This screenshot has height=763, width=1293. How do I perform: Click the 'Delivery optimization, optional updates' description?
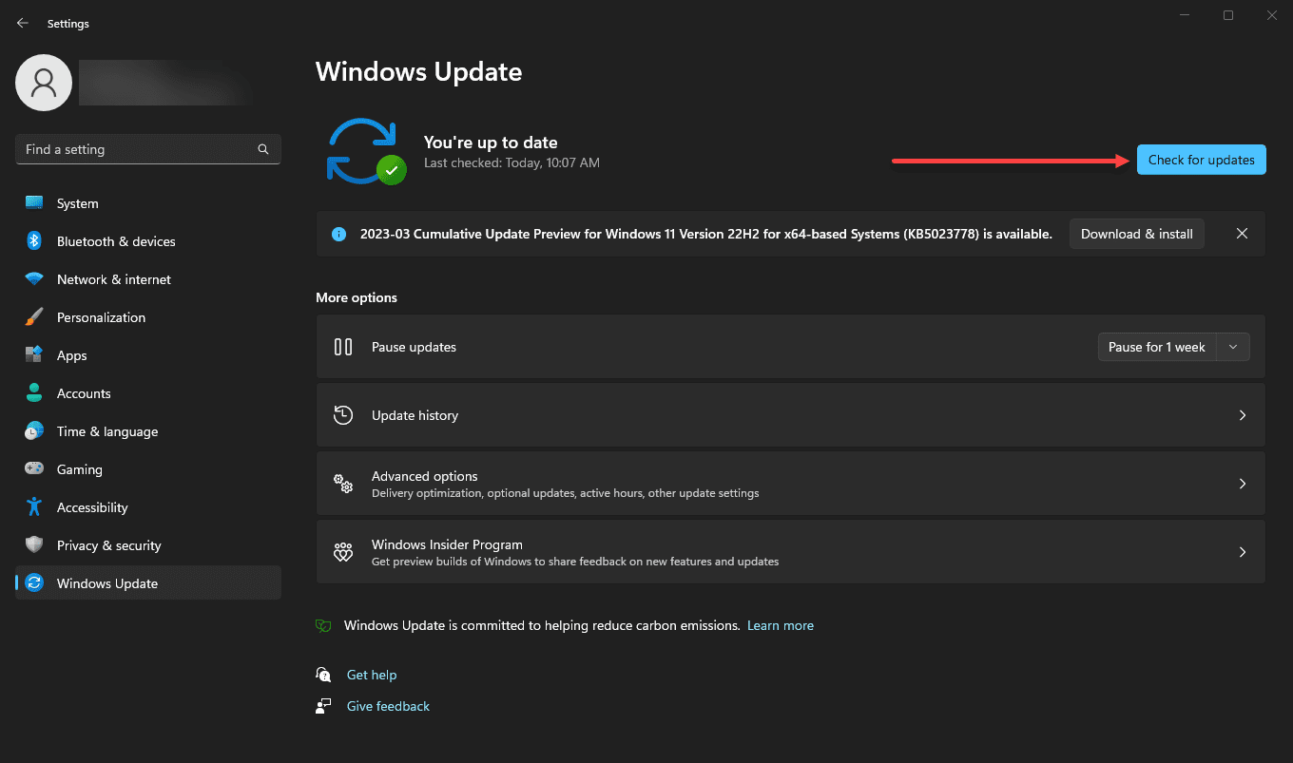tap(565, 493)
